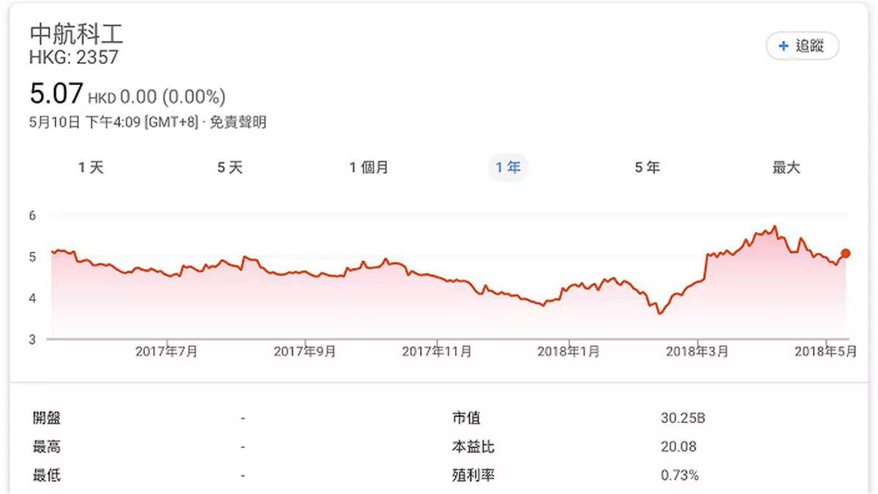Click the plus icon in 追蹤 button
Viewport: 878px width, 494px height.
pos(784,46)
